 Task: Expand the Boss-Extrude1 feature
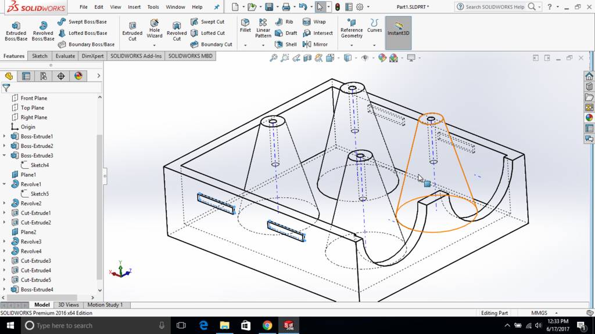(4, 136)
